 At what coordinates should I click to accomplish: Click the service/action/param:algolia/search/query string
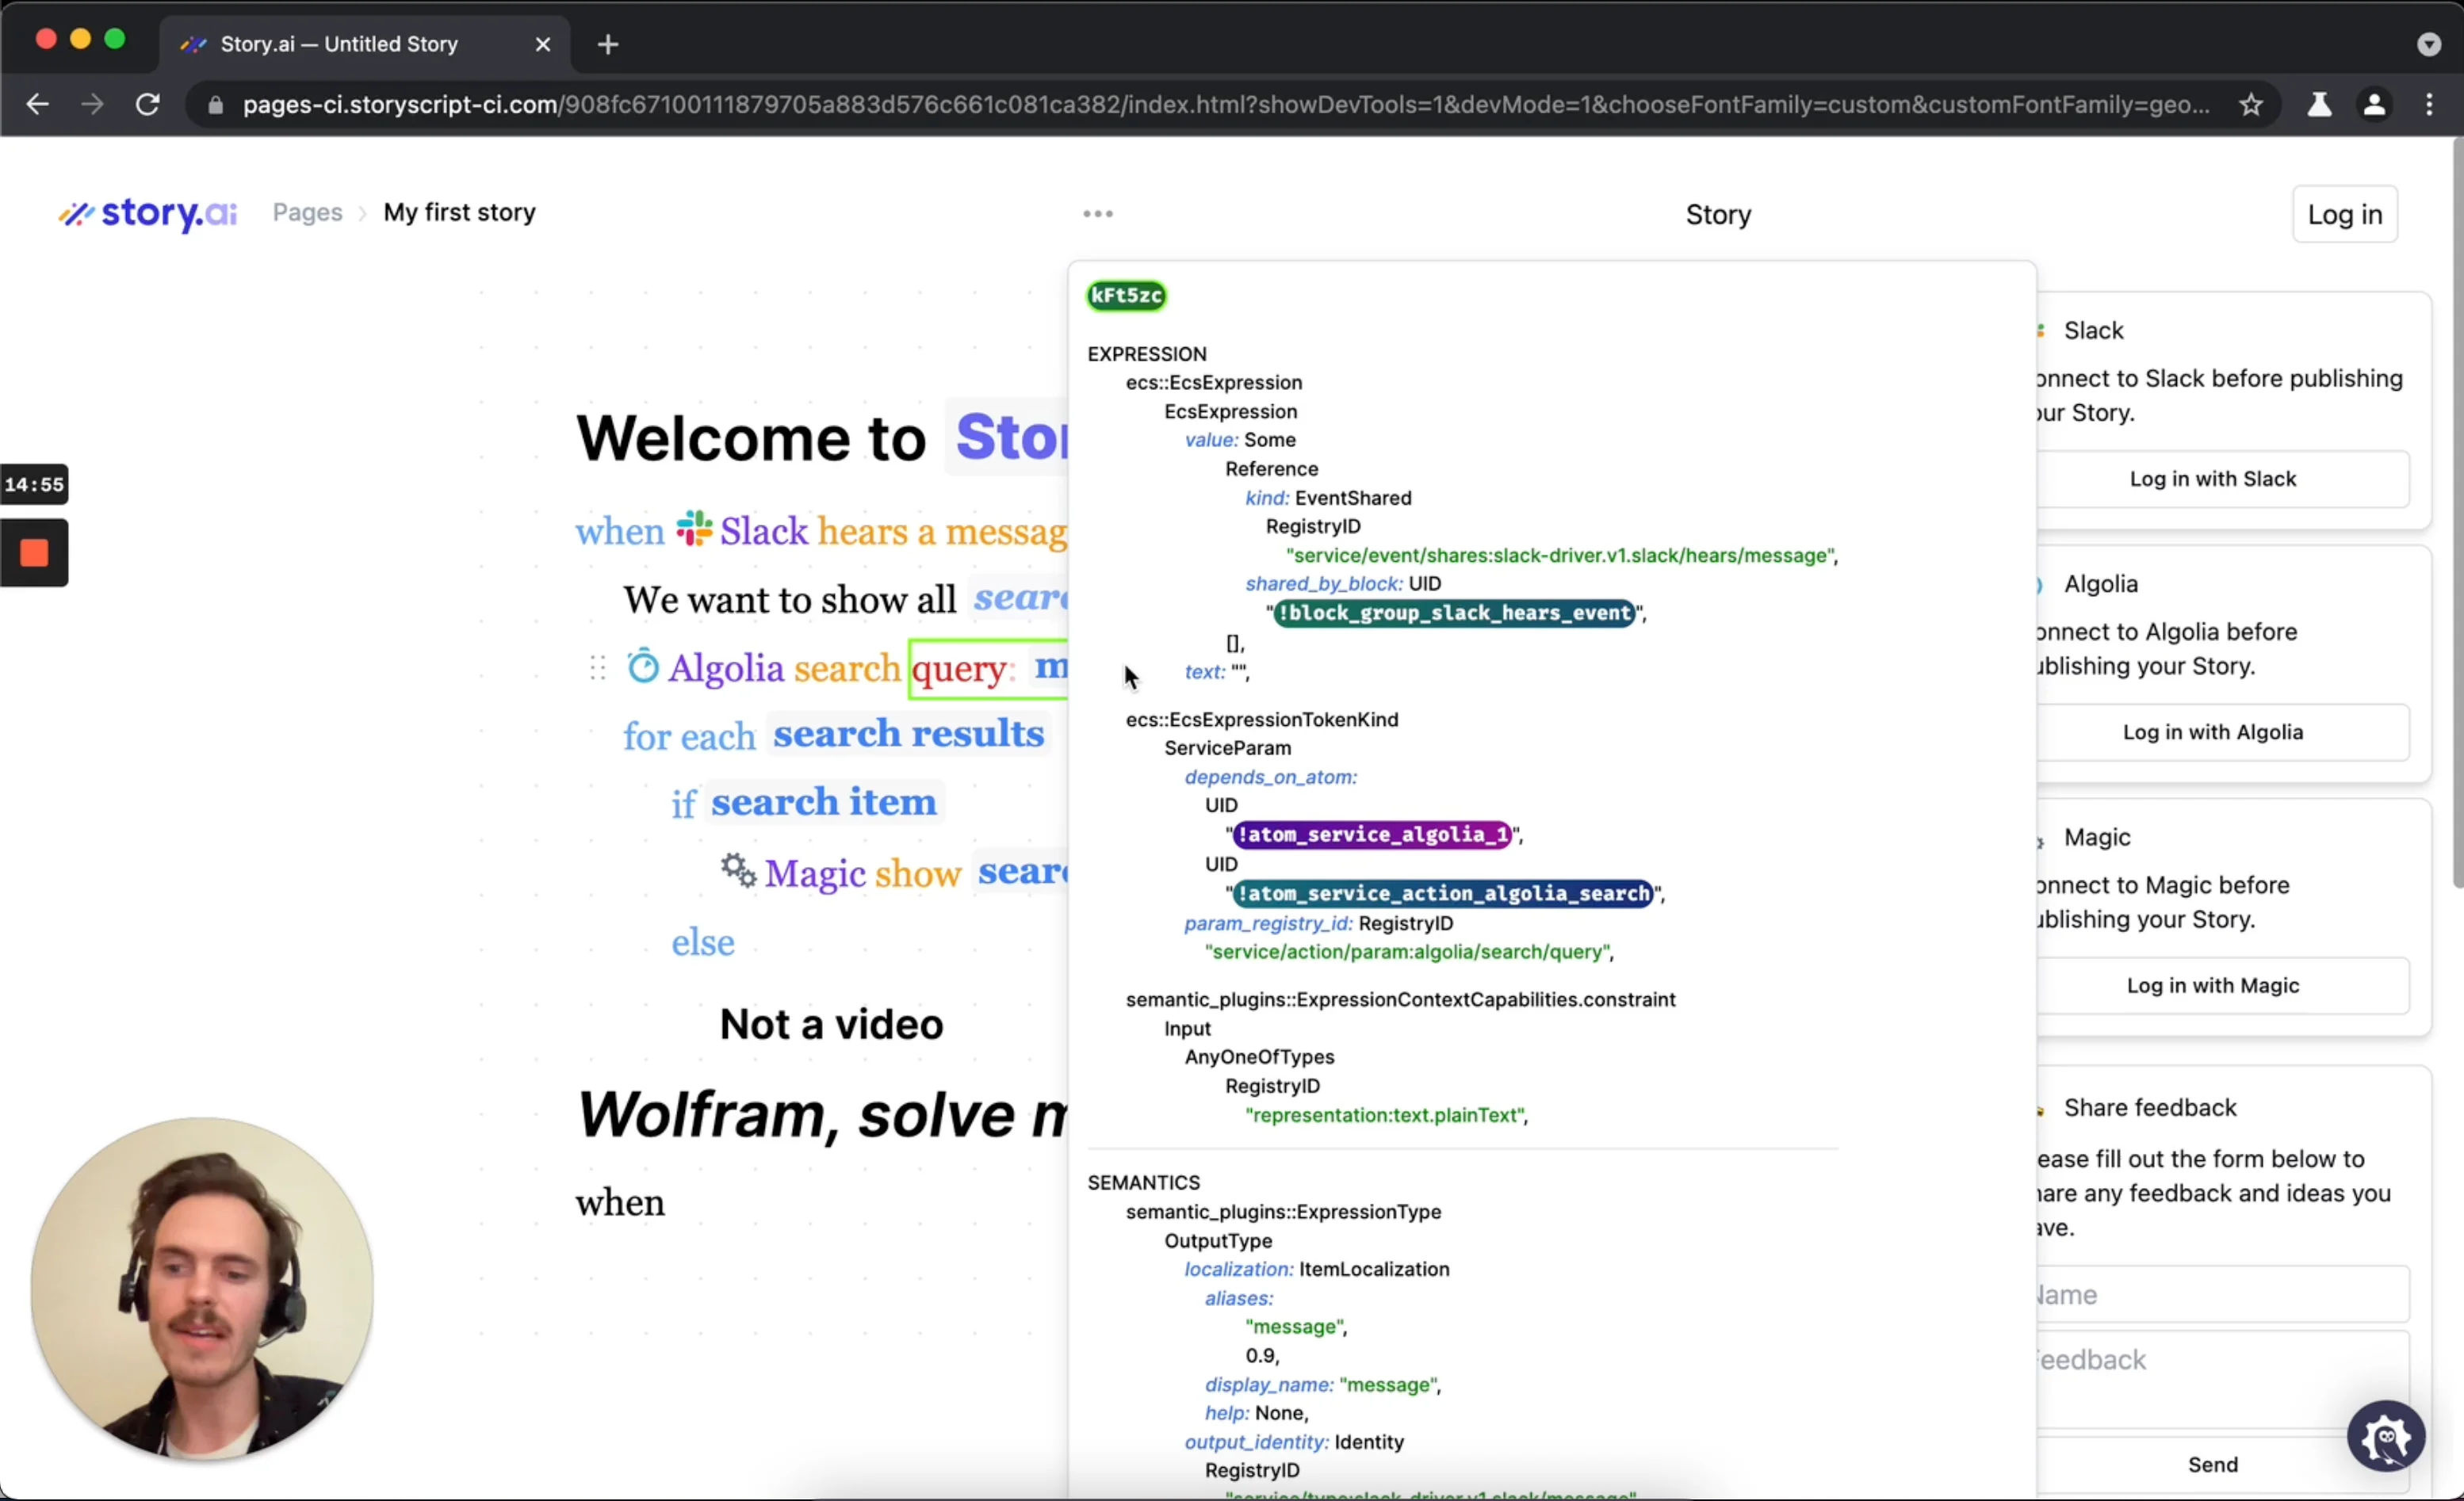[x=1408, y=951]
